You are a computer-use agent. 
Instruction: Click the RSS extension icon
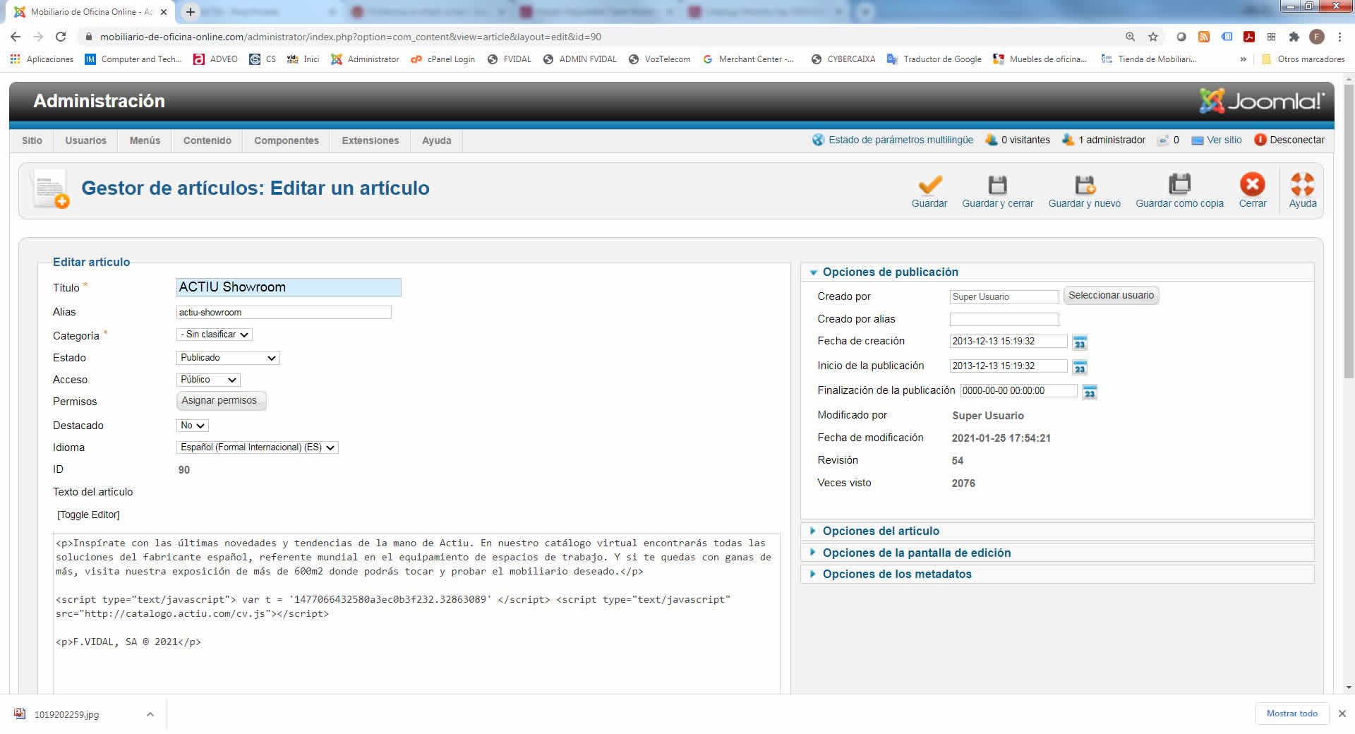pyautogui.click(x=1204, y=37)
